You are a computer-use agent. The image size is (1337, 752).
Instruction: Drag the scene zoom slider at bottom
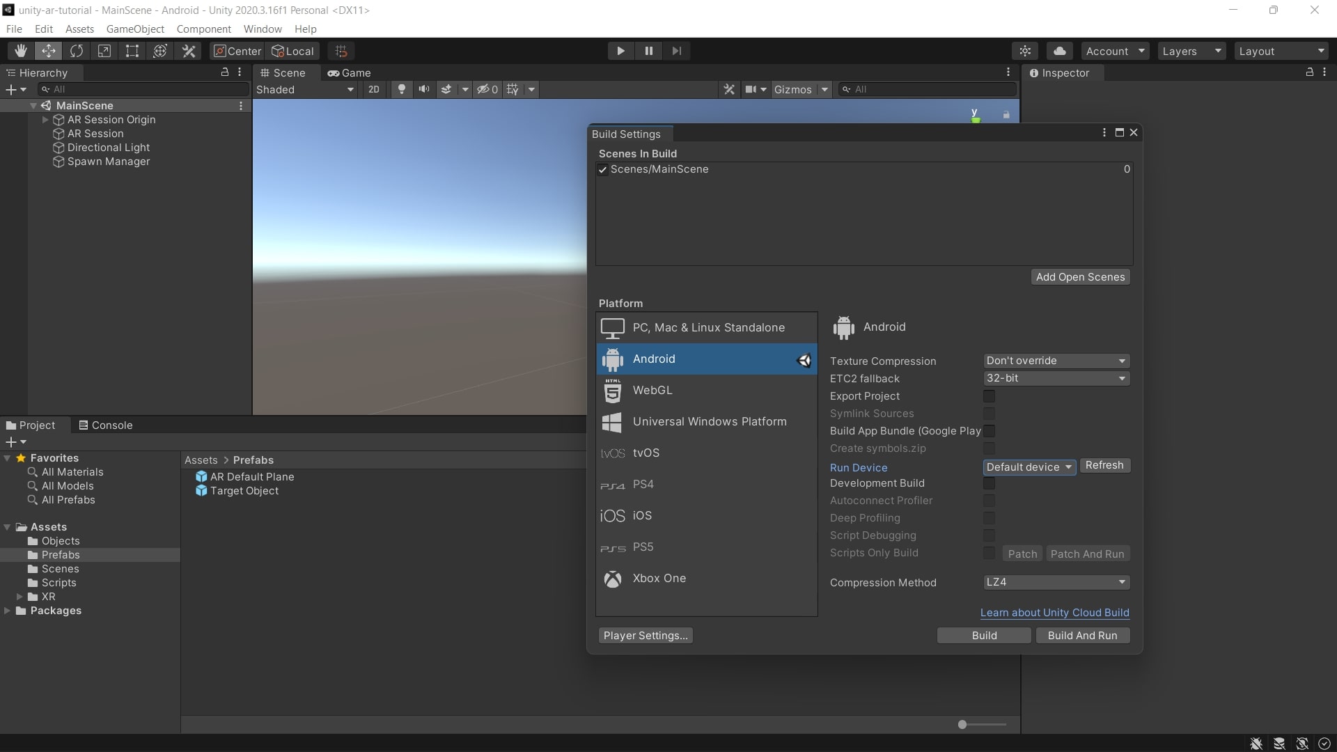(x=962, y=724)
